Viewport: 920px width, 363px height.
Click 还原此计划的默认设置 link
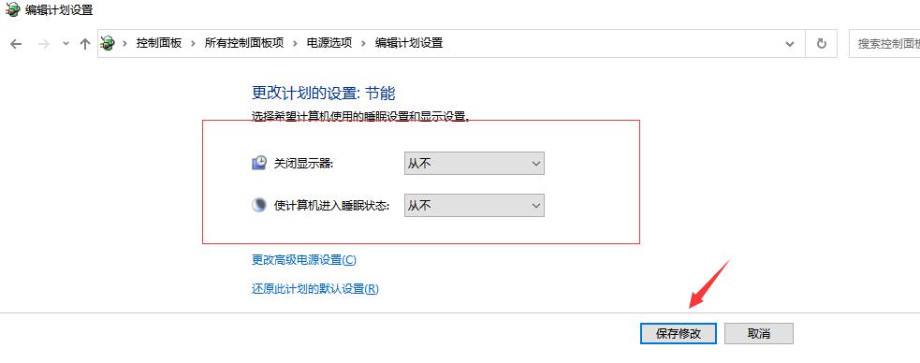(x=315, y=289)
